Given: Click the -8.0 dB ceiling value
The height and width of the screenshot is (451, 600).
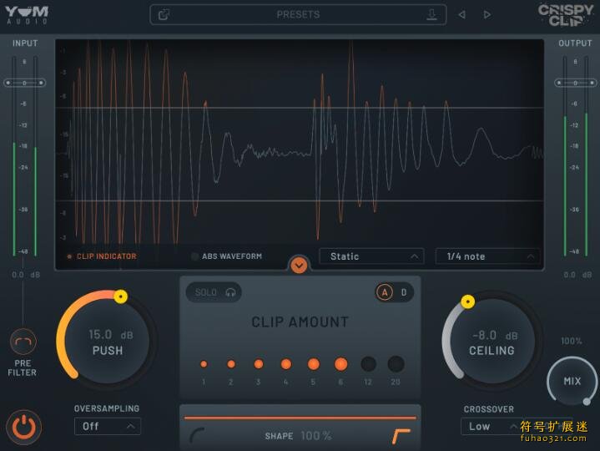Looking at the screenshot, I should click(x=495, y=336).
